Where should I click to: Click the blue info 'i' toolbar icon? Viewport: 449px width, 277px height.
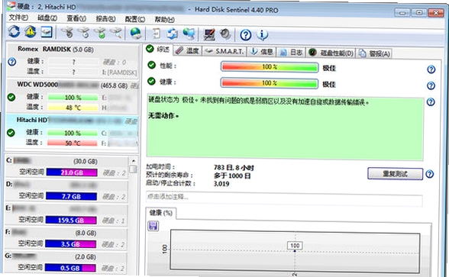pyautogui.click(x=263, y=35)
